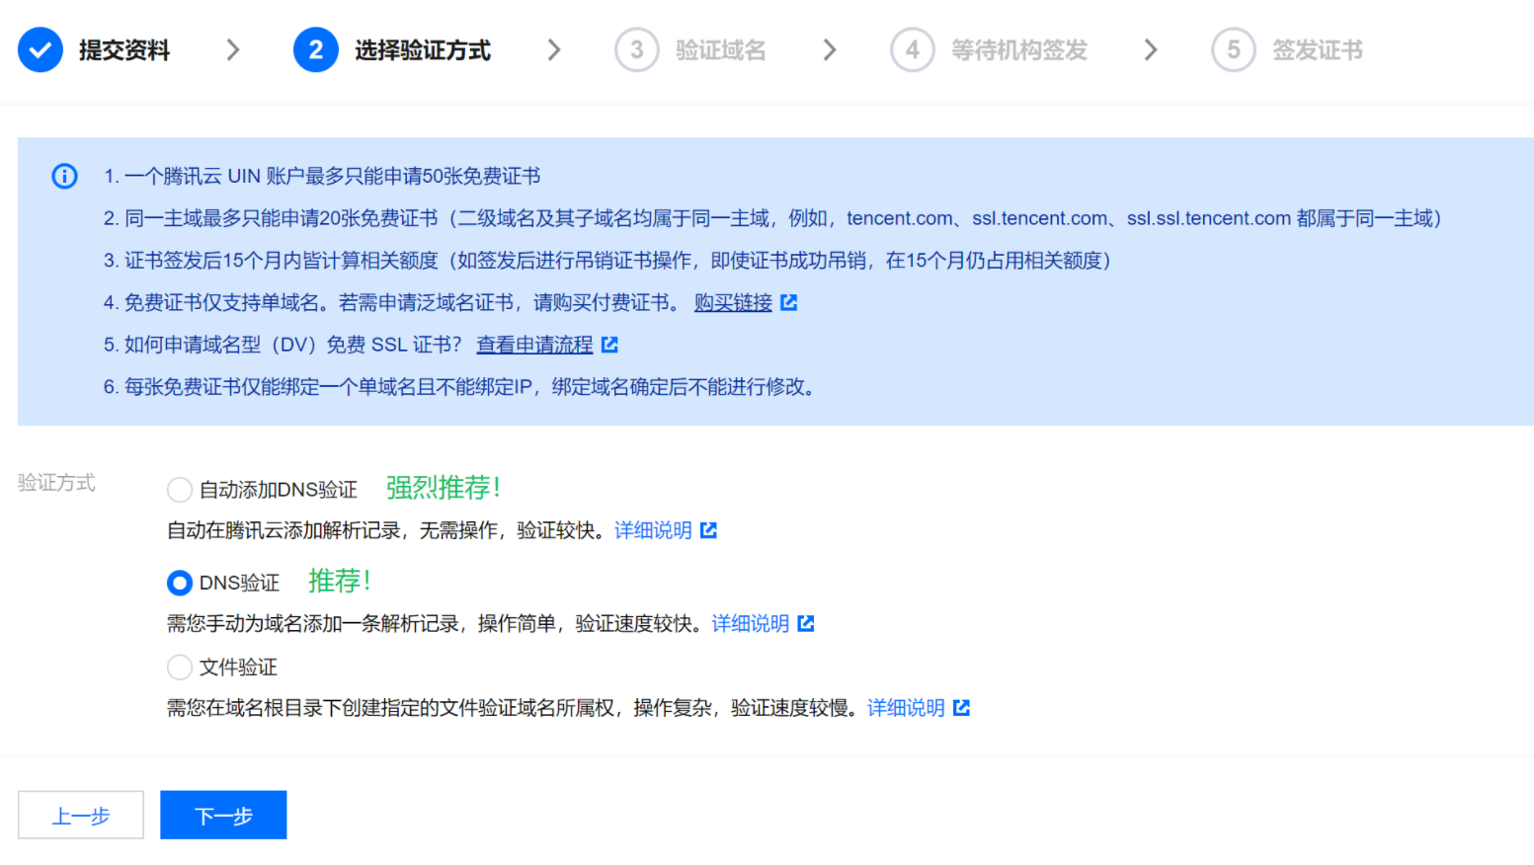
Task: Open 详细说明 link for automatic DNS verification
Action: tap(653, 530)
